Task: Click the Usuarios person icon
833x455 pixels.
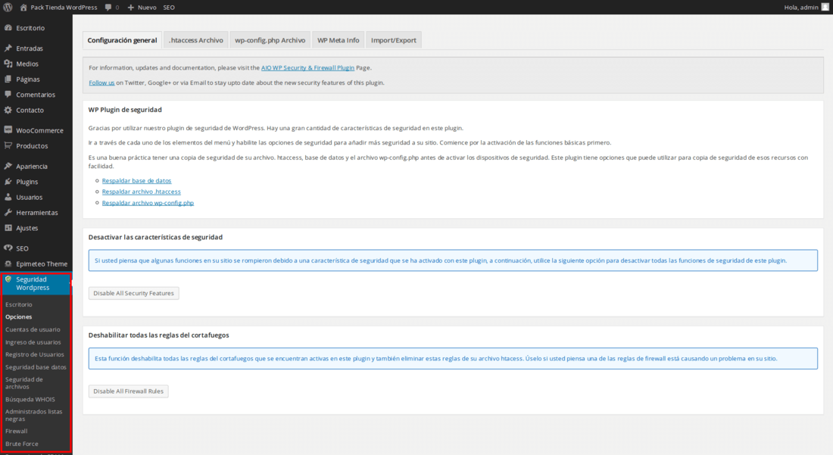Action: pos(8,196)
